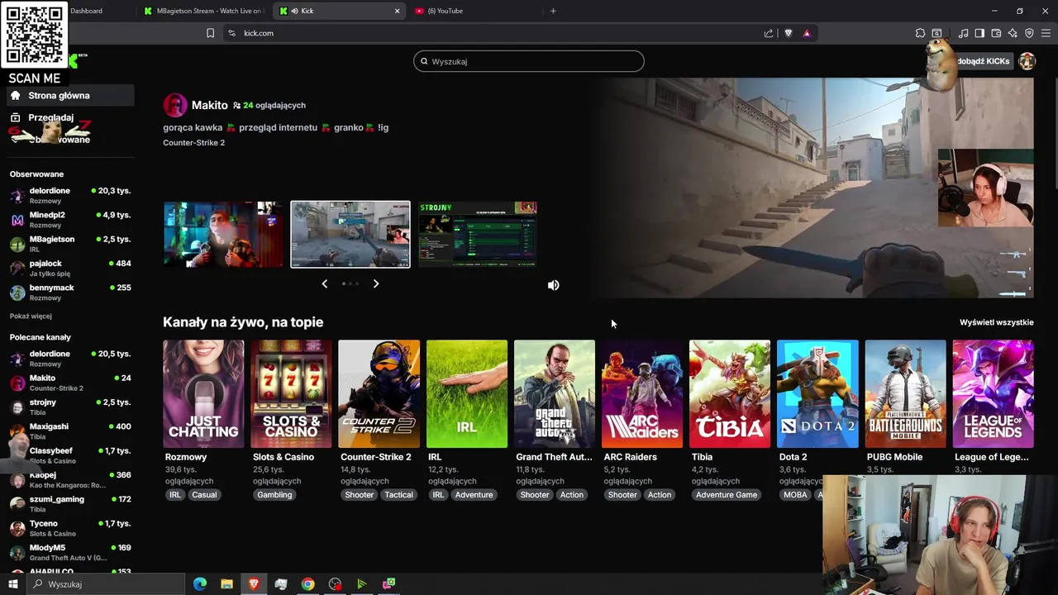Open the Counter-Strike 2 category link under Makito
The width and height of the screenshot is (1058, 595).
click(193, 142)
